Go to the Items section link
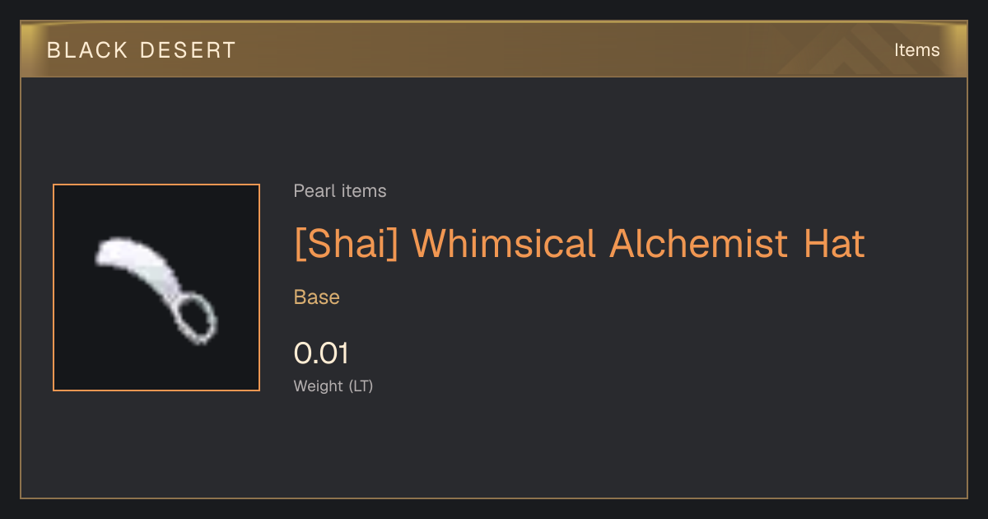The image size is (988, 519). pyautogui.click(x=916, y=50)
